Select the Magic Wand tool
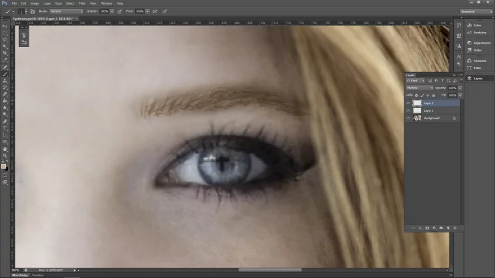495x278 pixels. 5,46
